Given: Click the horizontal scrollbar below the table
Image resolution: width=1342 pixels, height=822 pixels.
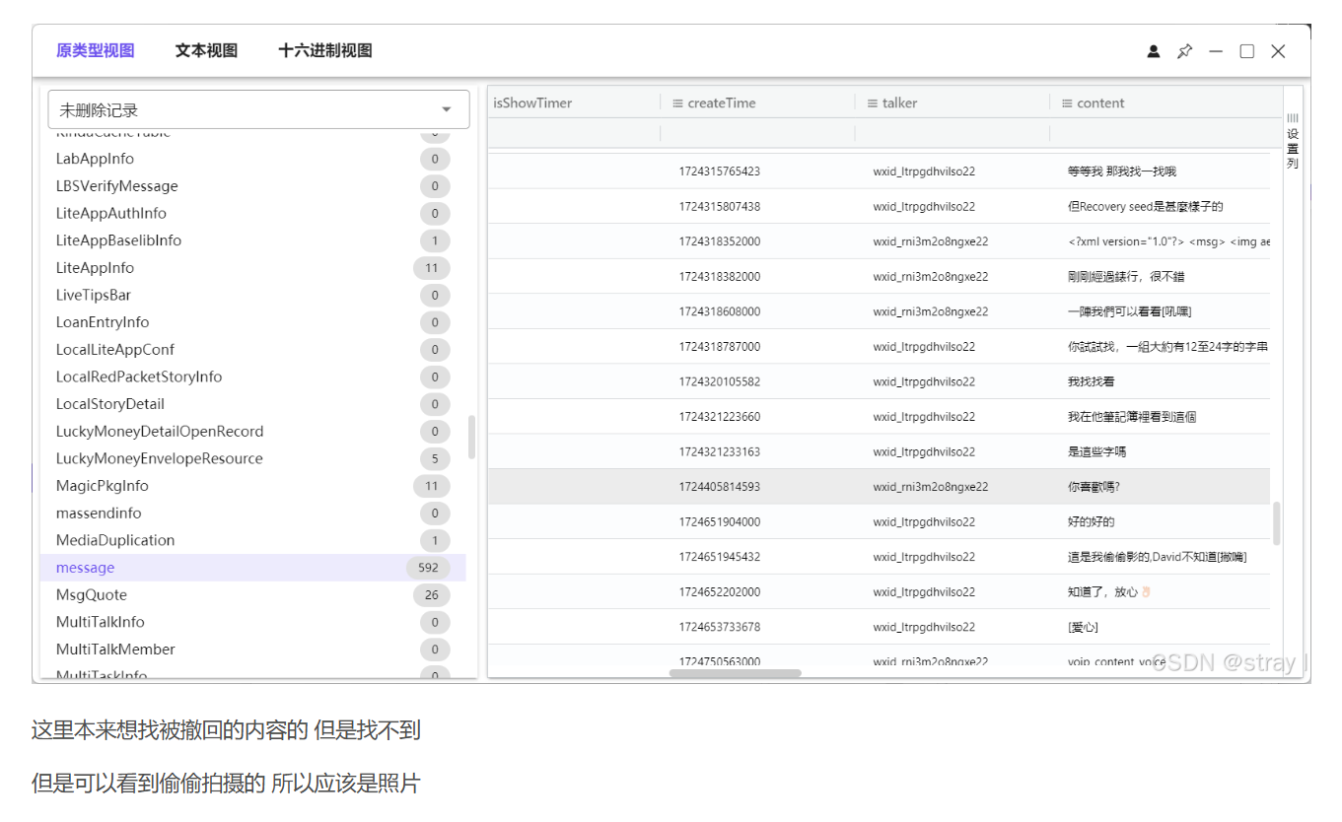Looking at the screenshot, I should (735, 672).
